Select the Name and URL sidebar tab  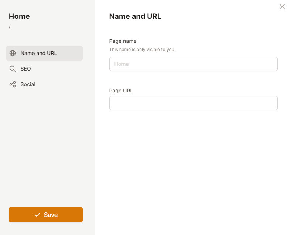pyautogui.click(x=44, y=53)
